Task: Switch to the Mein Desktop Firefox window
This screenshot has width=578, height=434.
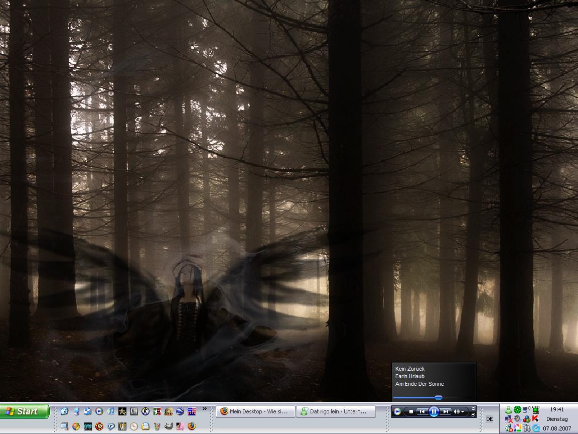Action: coord(255,411)
